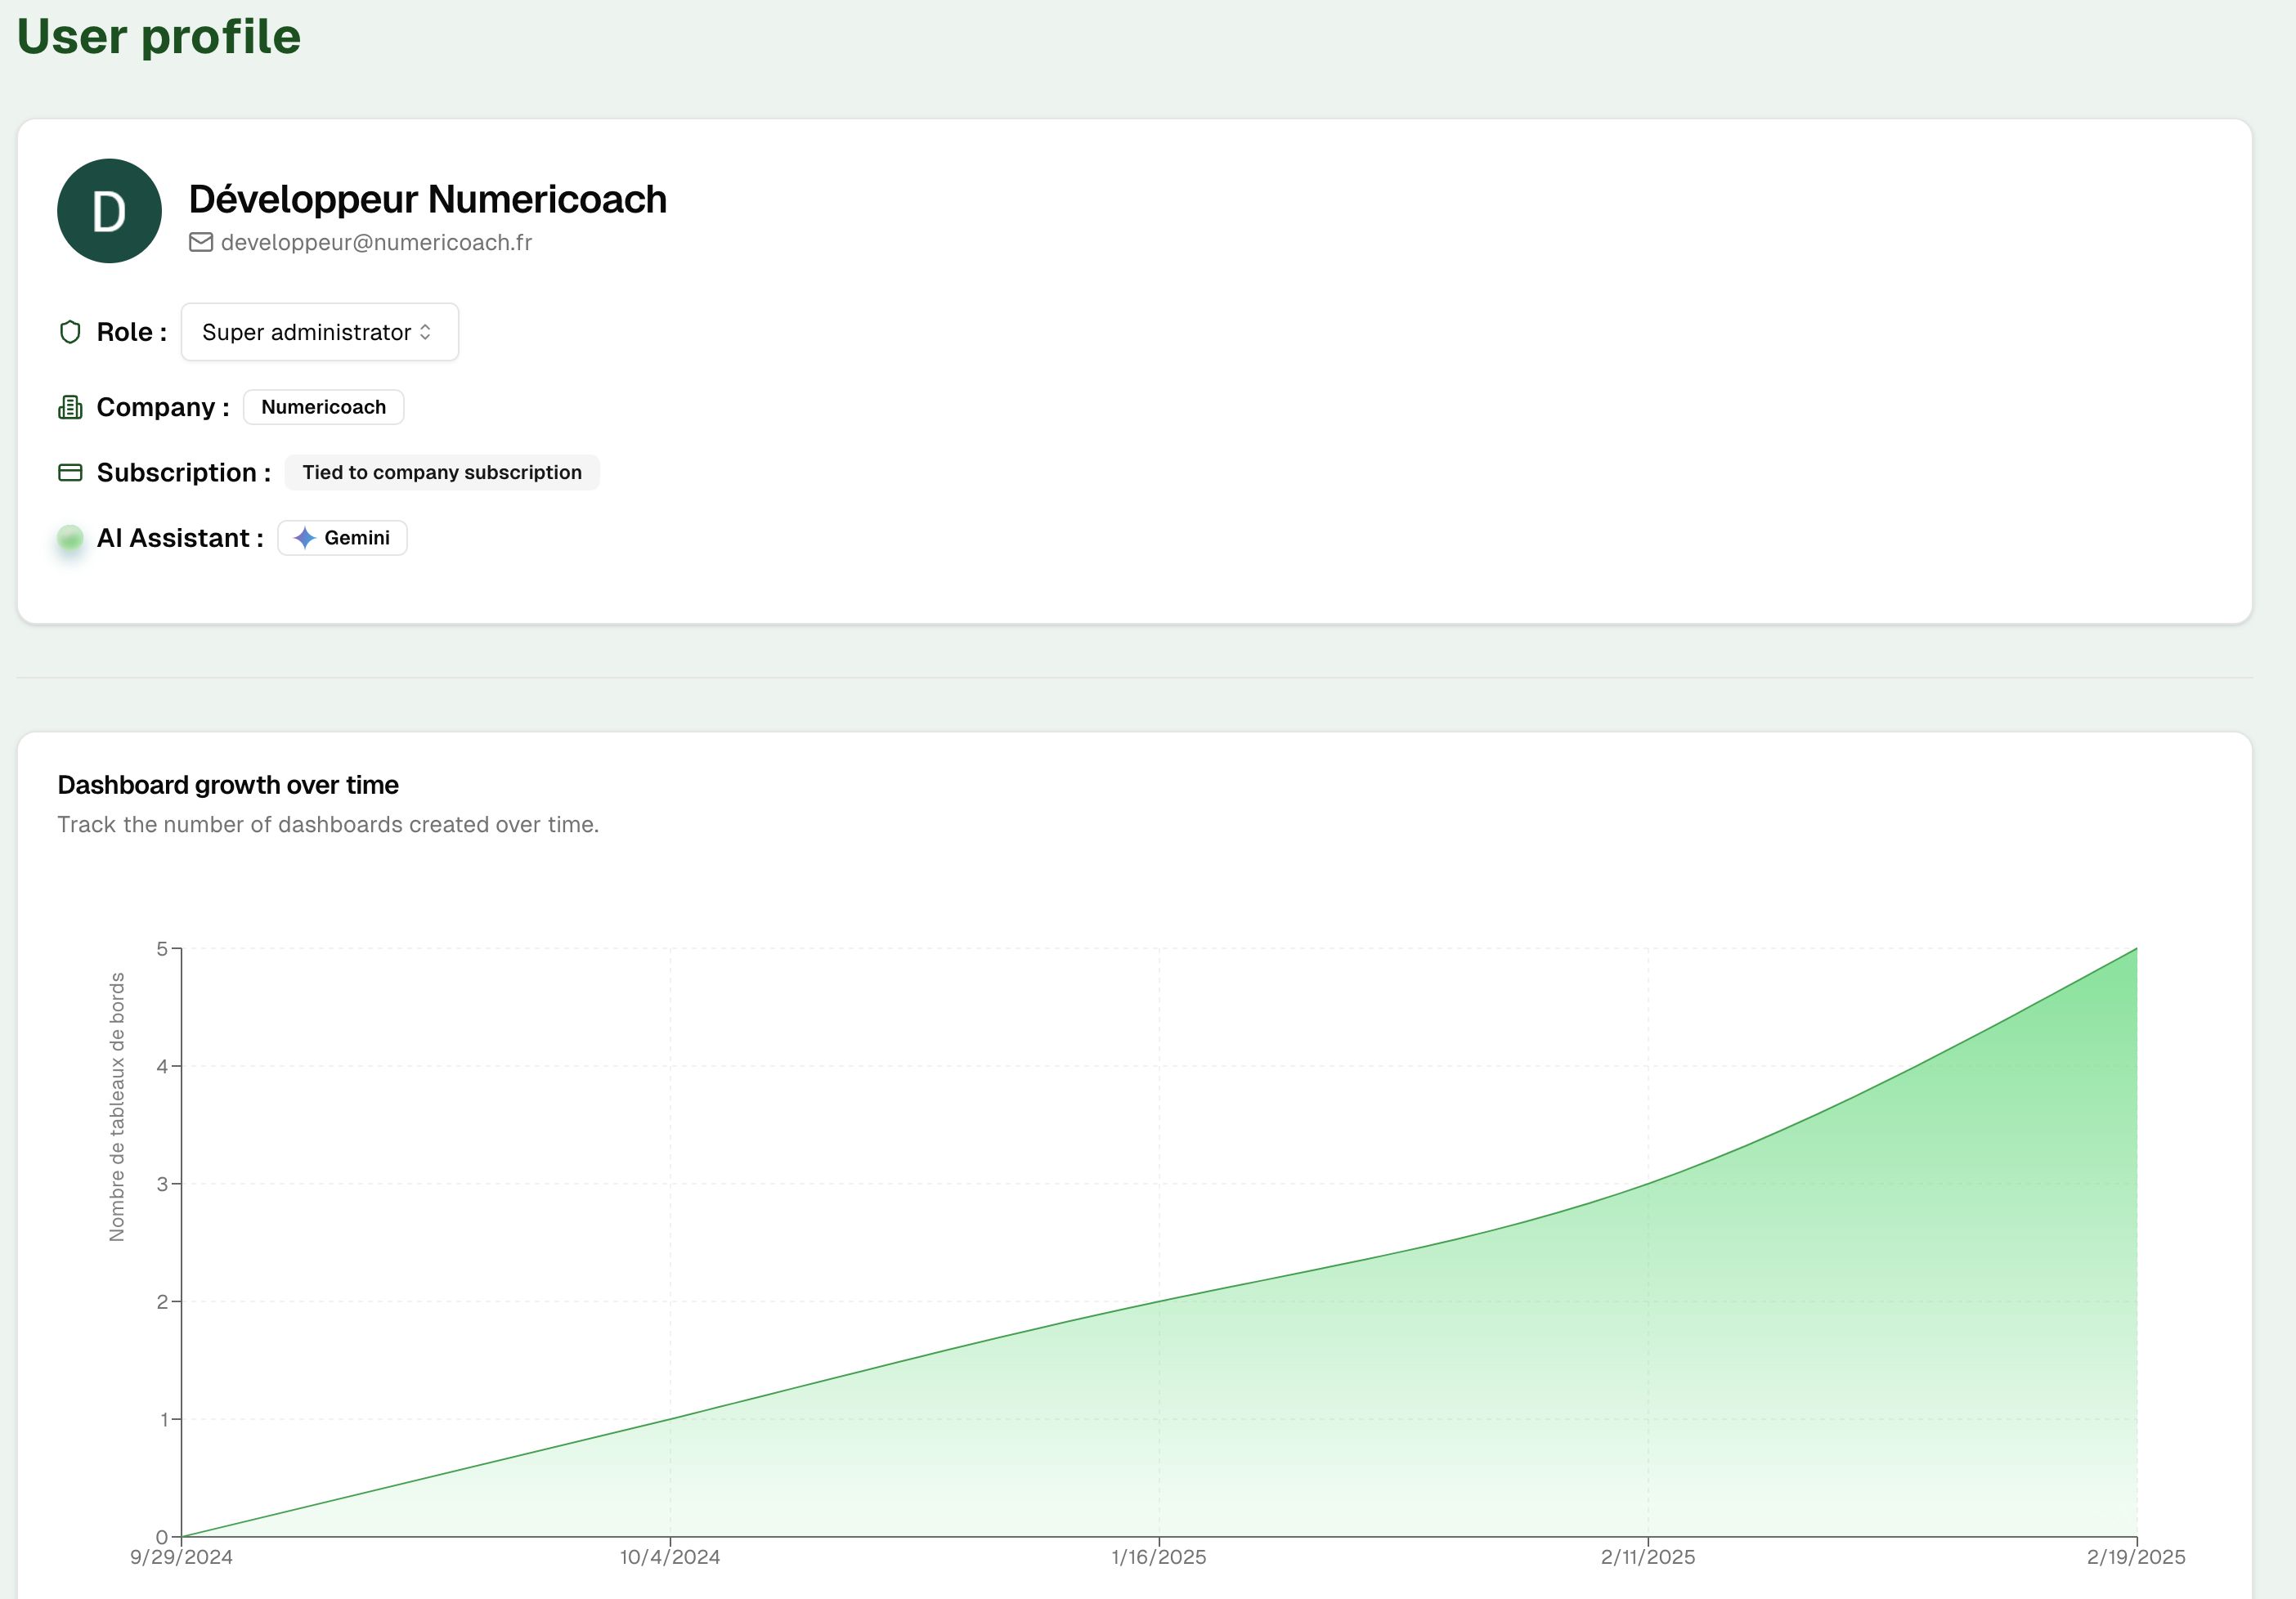Click the Numericoach company badge
Image resolution: width=2296 pixels, height=1599 pixels.
(324, 407)
